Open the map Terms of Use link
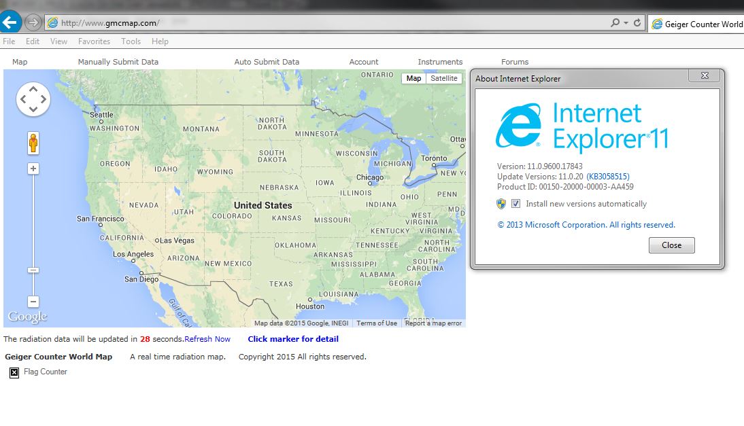This screenshot has width=744, height=426. pyautogui.click(x=377, y=323)
